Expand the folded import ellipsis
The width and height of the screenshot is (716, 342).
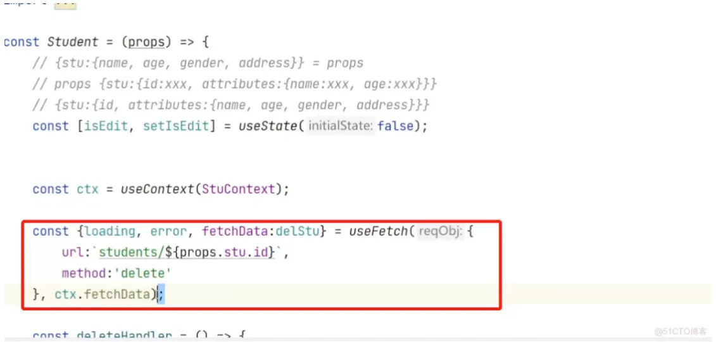coord(65,4)
